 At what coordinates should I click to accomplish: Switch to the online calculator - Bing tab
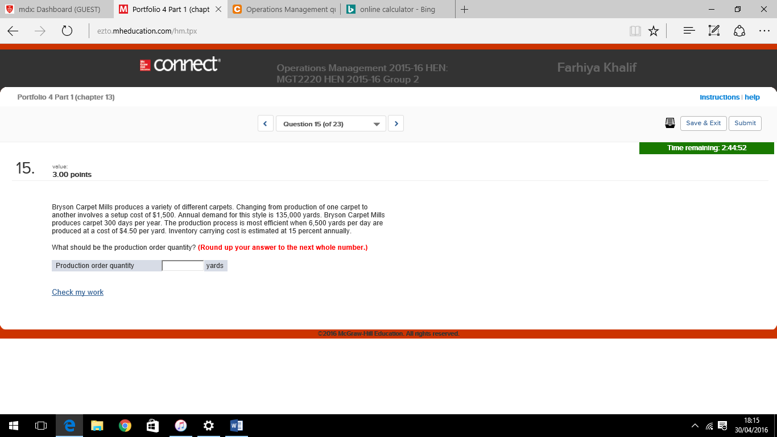pos(398,9)
